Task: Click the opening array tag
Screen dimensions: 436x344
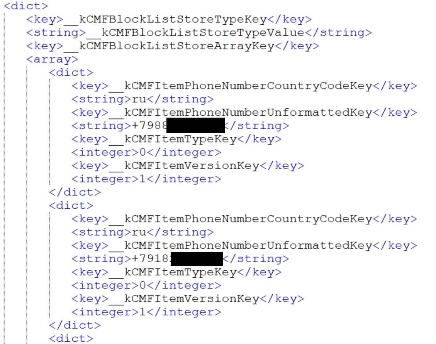Action: [52, 59]
